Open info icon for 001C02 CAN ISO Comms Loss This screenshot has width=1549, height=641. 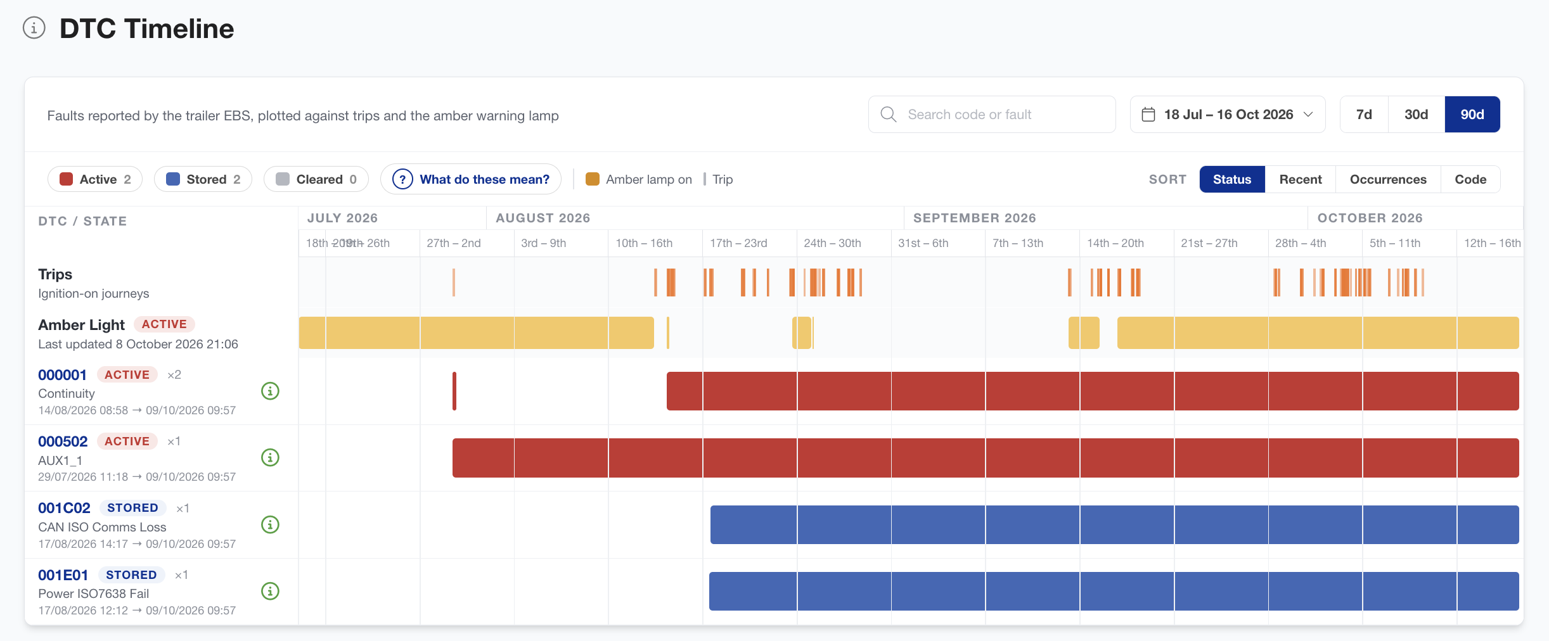click(271, 524)
